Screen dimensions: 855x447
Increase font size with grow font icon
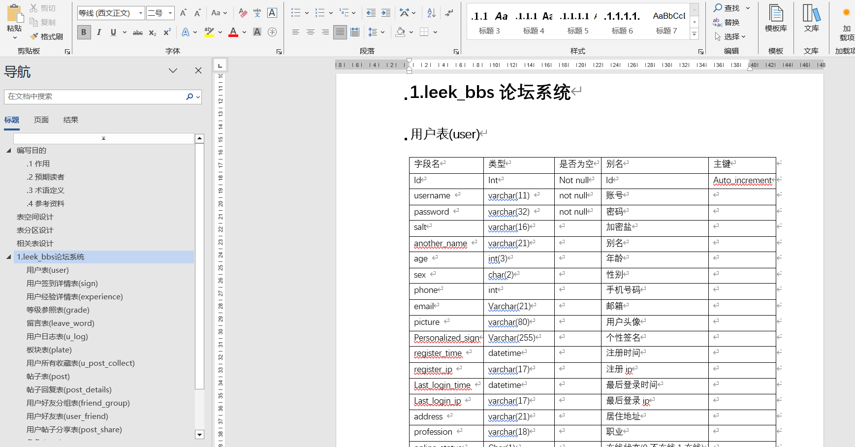coord(183,13)
